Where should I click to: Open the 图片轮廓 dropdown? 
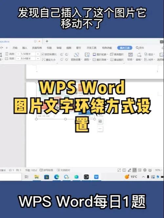click(101, 54)
